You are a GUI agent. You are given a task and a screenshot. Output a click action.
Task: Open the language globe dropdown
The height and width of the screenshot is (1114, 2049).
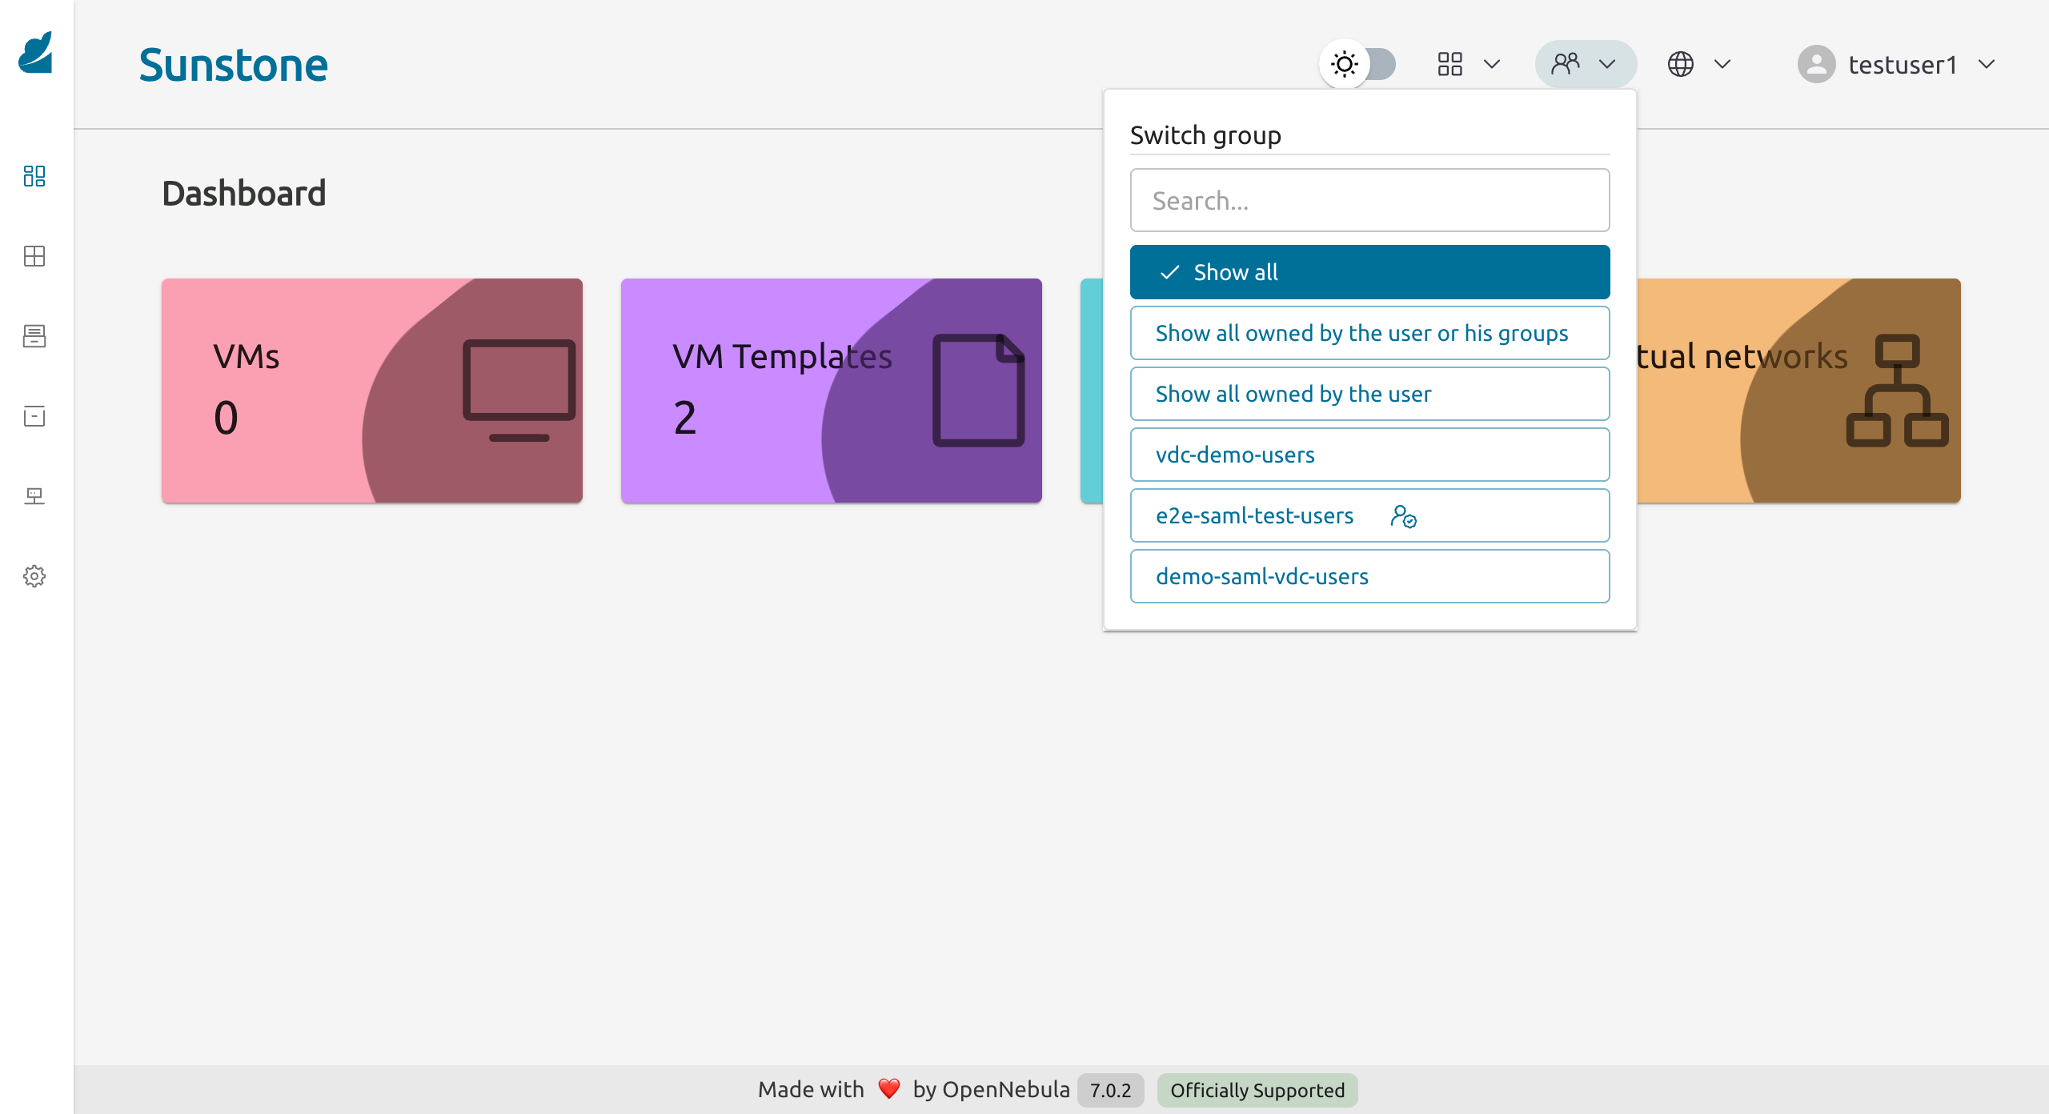tap(1698, 64)
